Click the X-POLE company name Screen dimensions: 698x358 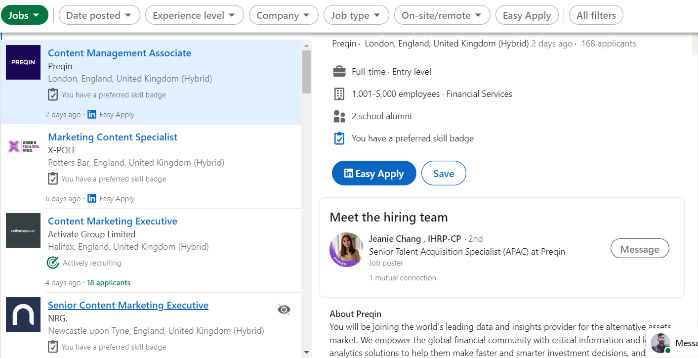[x=62, y=150]
